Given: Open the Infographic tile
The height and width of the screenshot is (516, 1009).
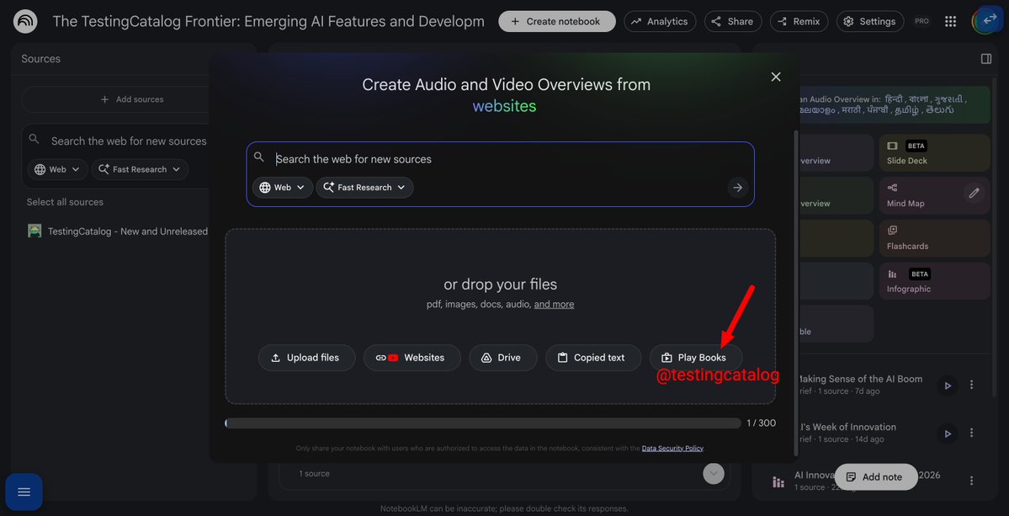Looking at the screenshot, I should [x=934, y=281].
